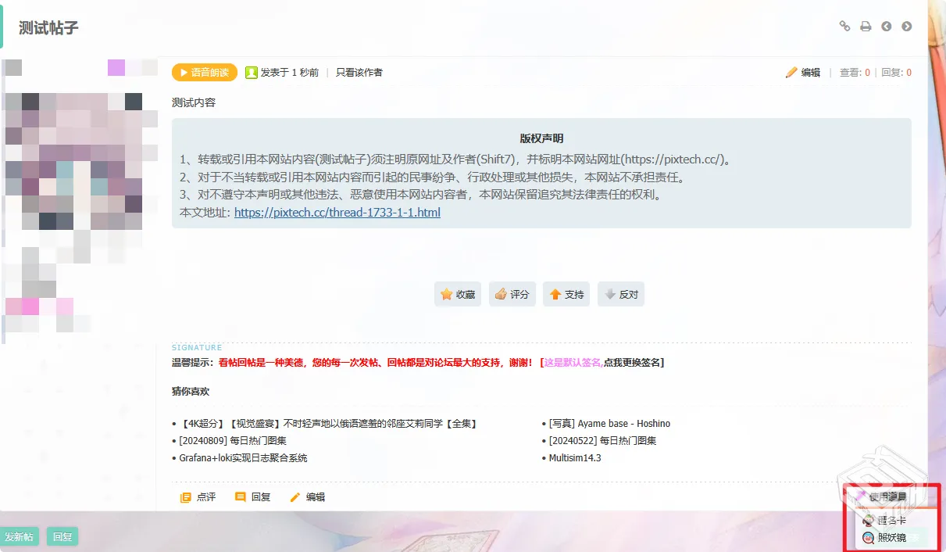Click the printer icon to print thread
The height and width of the screenshot is (552, 946).
click(866, 26)
